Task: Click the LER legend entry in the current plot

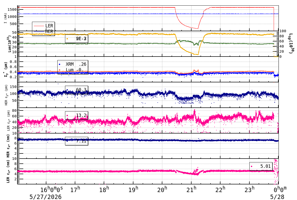Action: (44, 26)
